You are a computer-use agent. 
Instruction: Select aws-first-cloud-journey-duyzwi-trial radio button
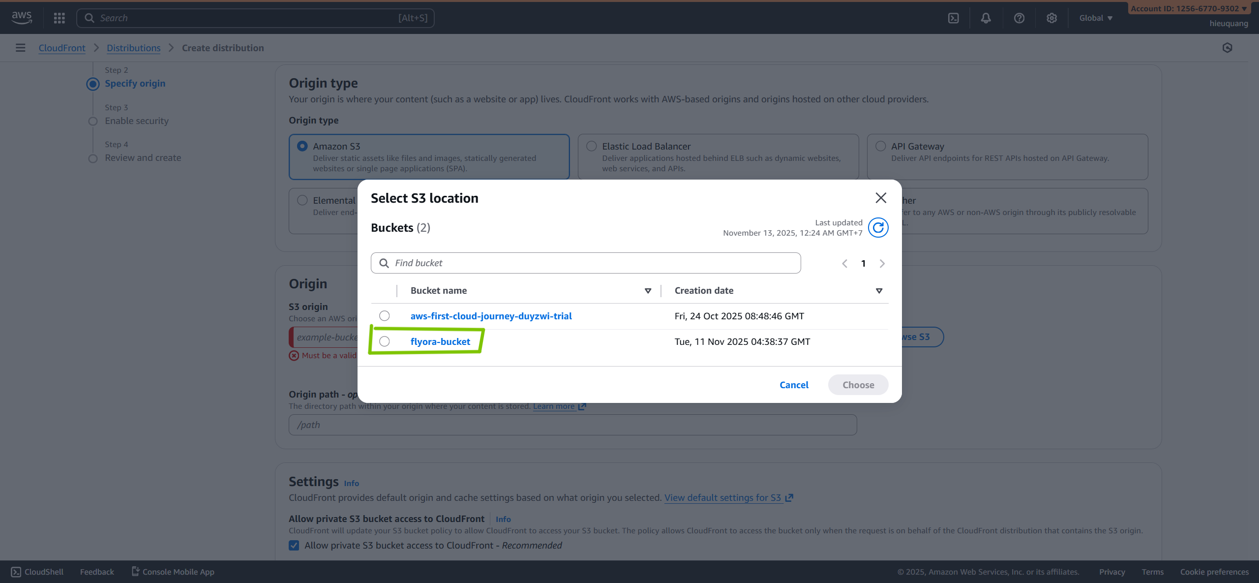(385, 316)
